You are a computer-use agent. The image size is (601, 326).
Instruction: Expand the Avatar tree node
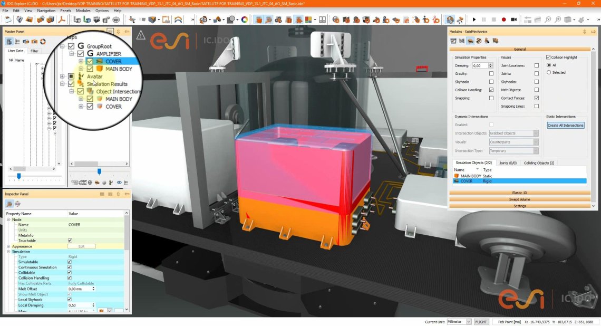click(x=62, y=76)
